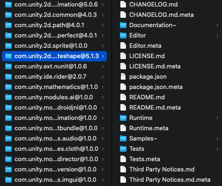This screenshot has width=222, height=186.
Task: Click folder icon of com.unity.2d.common@4.0.3
Action: click(8, 15)
